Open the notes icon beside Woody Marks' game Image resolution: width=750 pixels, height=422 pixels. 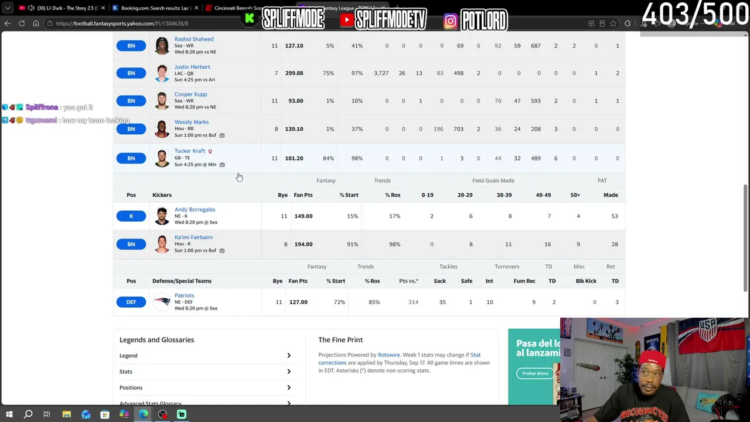[222, 135]
